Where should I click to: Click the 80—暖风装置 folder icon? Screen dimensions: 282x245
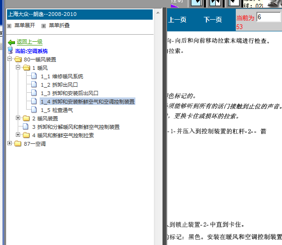click(x=18, y=59)
